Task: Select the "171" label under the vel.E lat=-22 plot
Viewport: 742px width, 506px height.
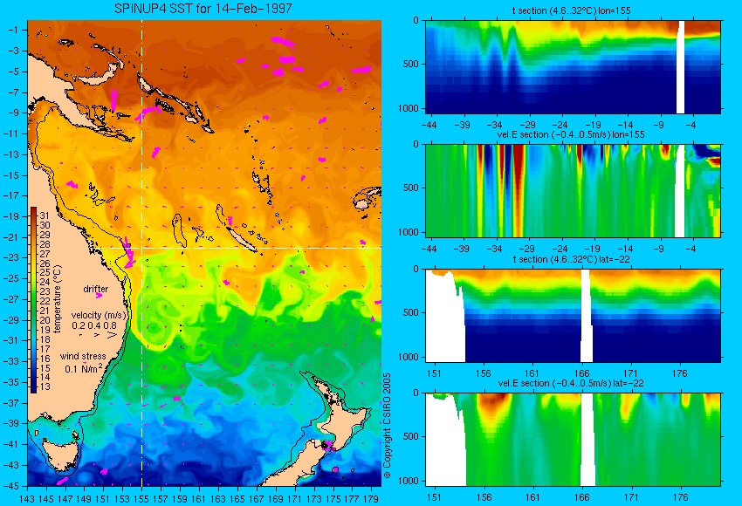Action: coord(631,497)
